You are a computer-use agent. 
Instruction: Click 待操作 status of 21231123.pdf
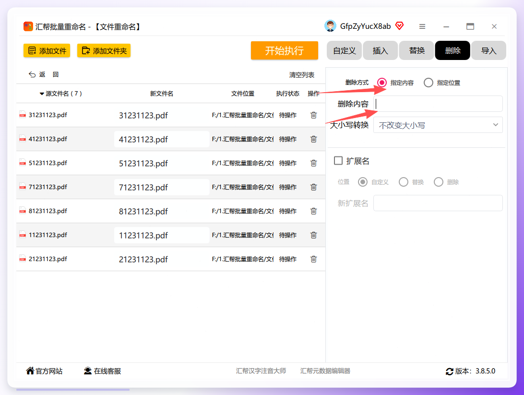(288, 259)
